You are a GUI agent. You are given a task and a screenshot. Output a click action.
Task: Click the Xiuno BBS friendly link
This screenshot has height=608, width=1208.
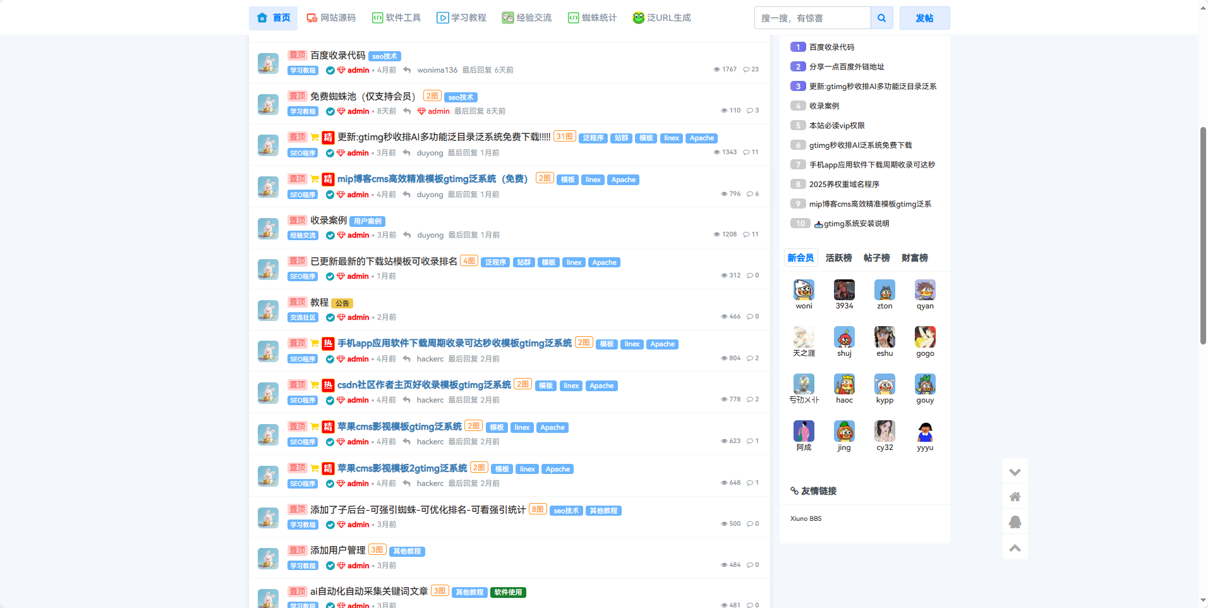[806, 519]
